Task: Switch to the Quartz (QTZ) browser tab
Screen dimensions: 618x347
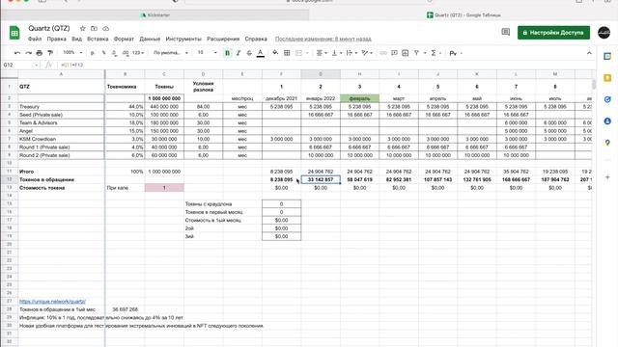Action: pyautogui.click(x=463, y=15)
